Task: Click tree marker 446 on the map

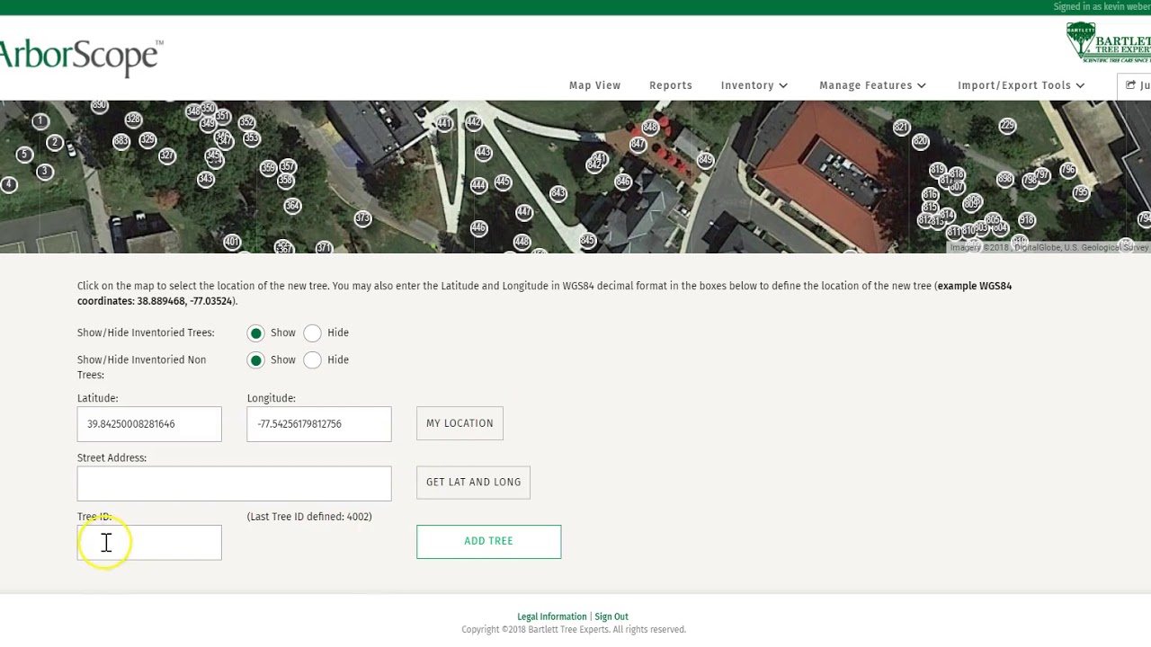Action: (478, 228)
